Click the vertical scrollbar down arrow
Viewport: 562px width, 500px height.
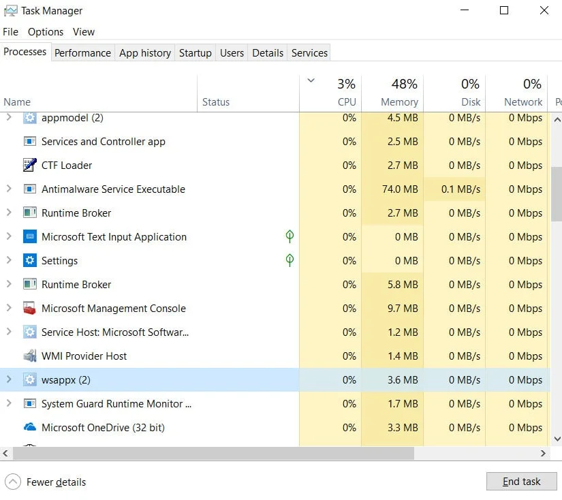coord(557,439)
